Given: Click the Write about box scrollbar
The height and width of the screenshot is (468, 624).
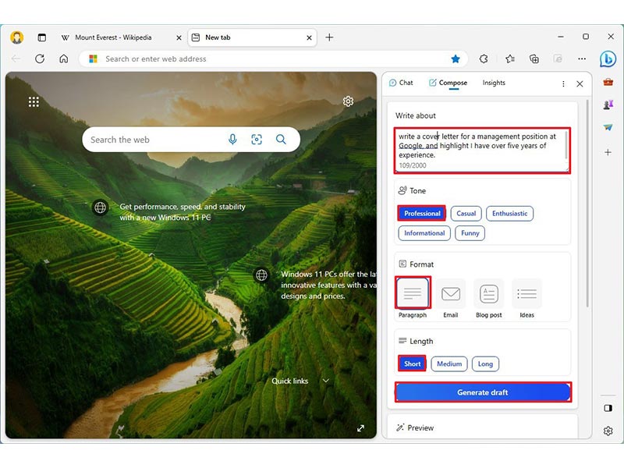Looking at the screenshot, I should (567, 146).
